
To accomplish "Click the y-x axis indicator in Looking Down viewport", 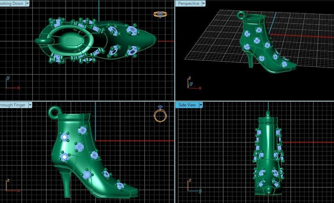I will point(13,83).
